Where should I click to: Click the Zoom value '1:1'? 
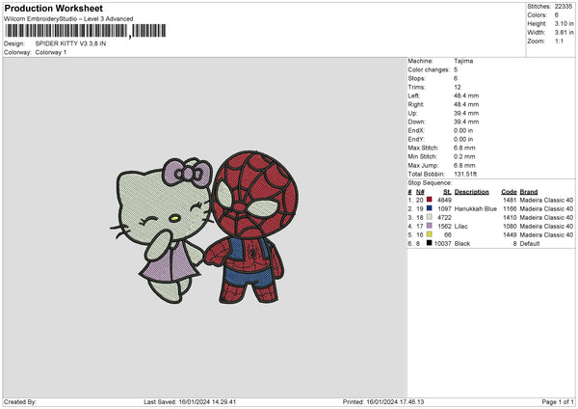coord(559,41)
